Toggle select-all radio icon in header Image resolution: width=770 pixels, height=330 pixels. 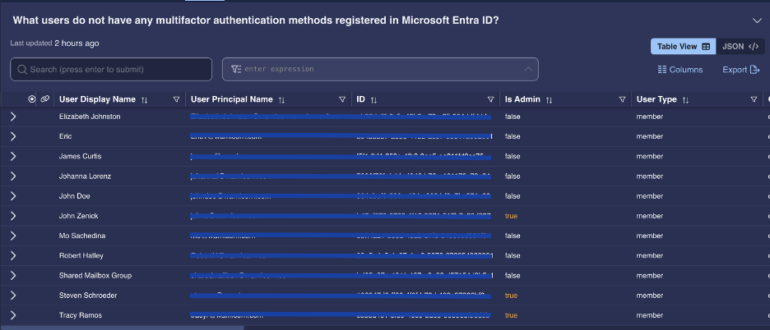[x=32, y=99]
